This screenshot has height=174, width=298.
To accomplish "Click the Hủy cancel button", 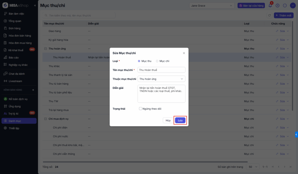I will point(168,120).
